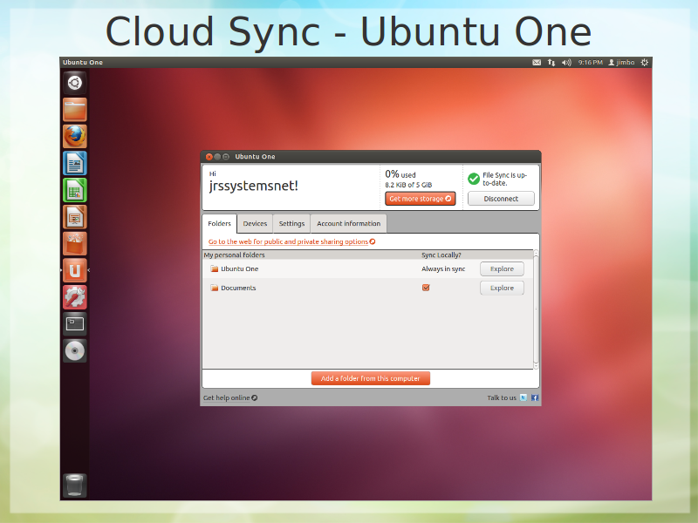Close the Ubuntu One window
The width and height of the screenshot is (698, 523).
tap(209, 157)
